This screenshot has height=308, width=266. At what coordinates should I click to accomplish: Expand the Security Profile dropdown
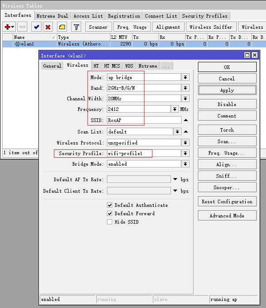pos(186,153)
